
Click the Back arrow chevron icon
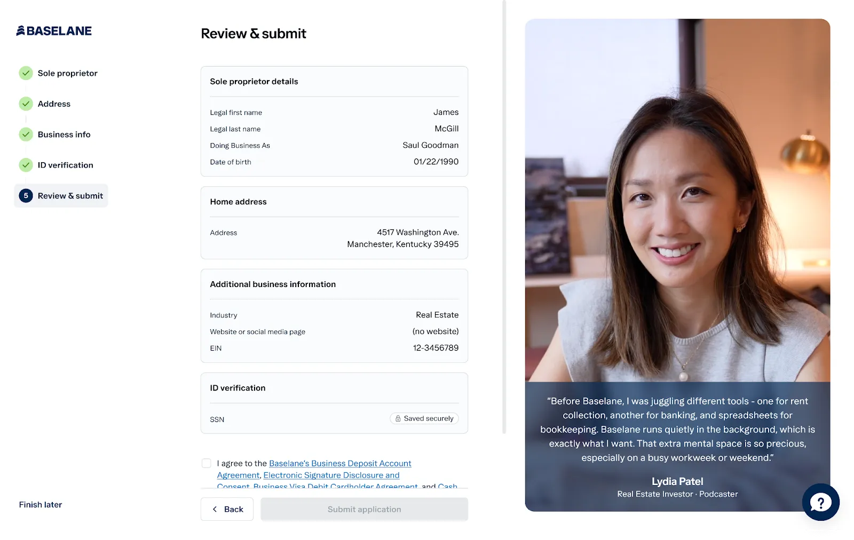(215, 510)
